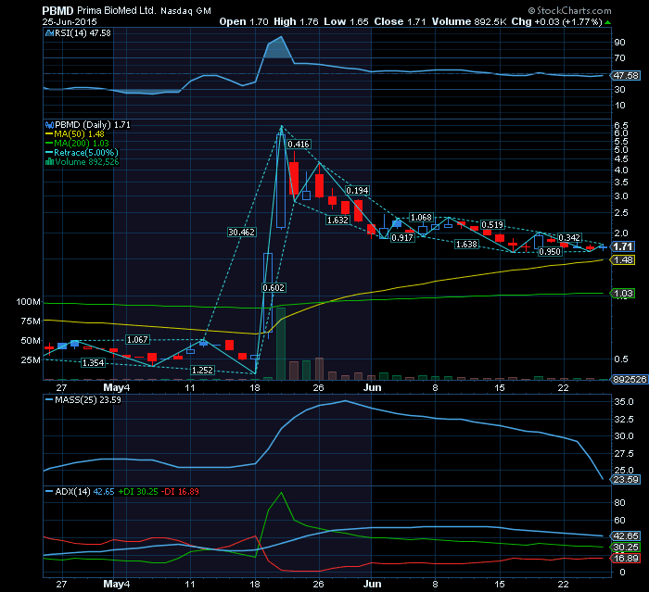This screenshot has width=649, height=592.
Task: Click the 0.342 retrace label
Action: [x=569, y=238]
